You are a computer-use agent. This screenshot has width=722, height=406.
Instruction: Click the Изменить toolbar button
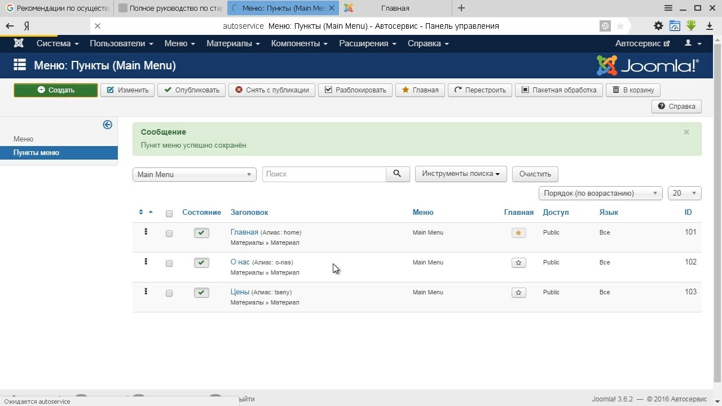tap(127, 90)
